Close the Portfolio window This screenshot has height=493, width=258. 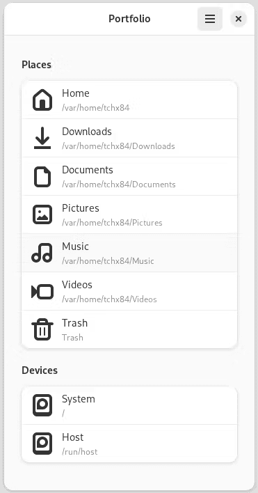click(x=239, y=19)
